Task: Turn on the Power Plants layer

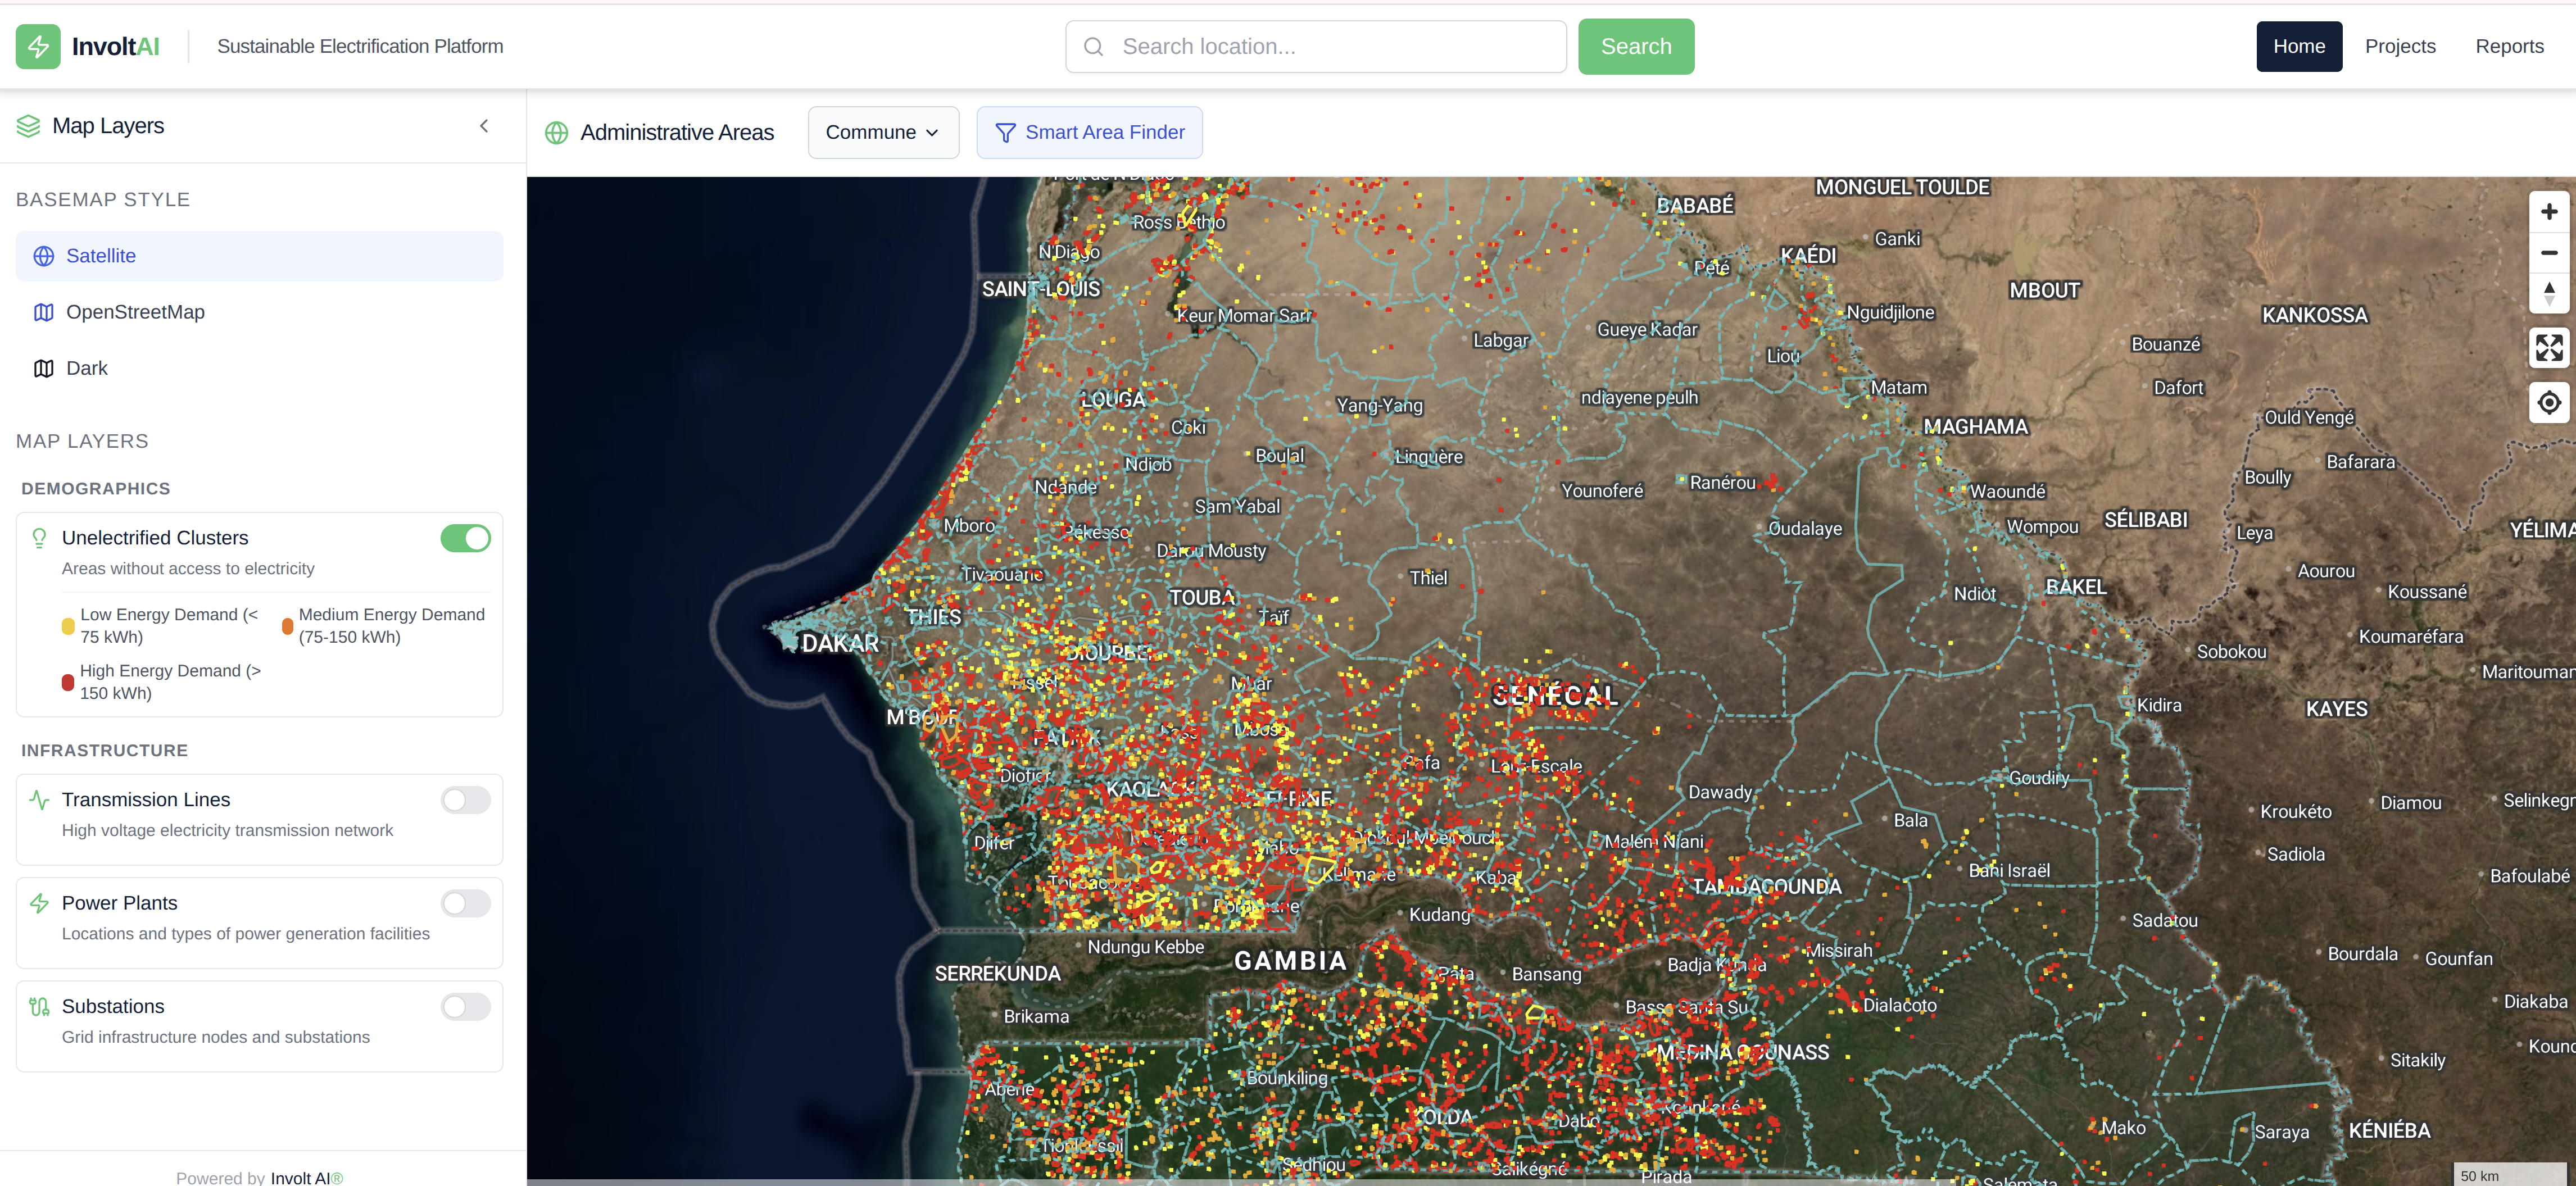Action: tap(466, 904)
